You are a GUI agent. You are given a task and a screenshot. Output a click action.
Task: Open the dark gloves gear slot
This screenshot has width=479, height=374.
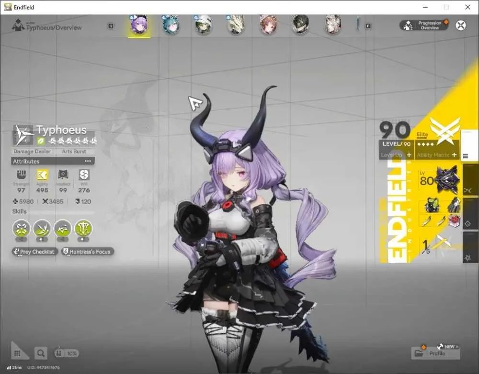(453, 205)
